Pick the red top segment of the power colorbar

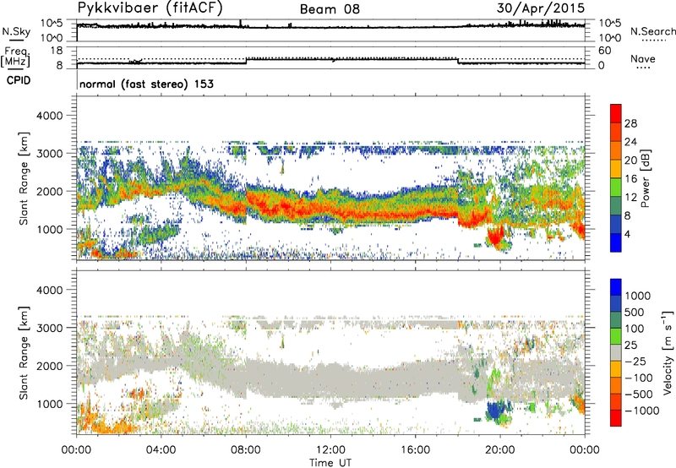[616, 114]
